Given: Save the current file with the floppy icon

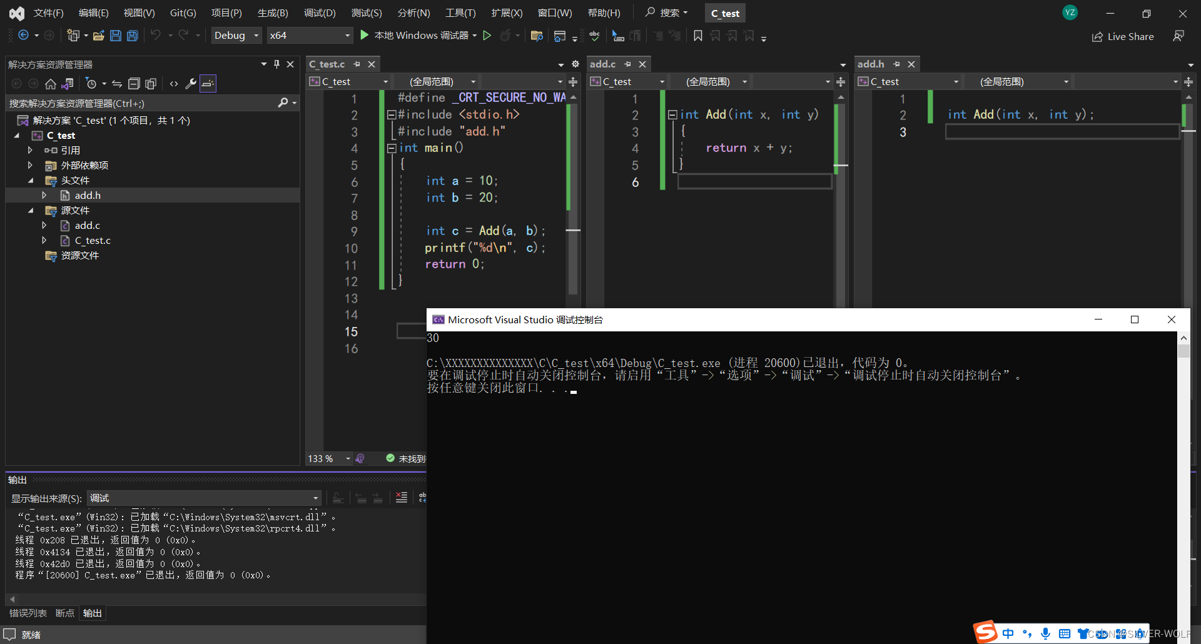Looking at the screenshot, I should [x=115, y=36].
